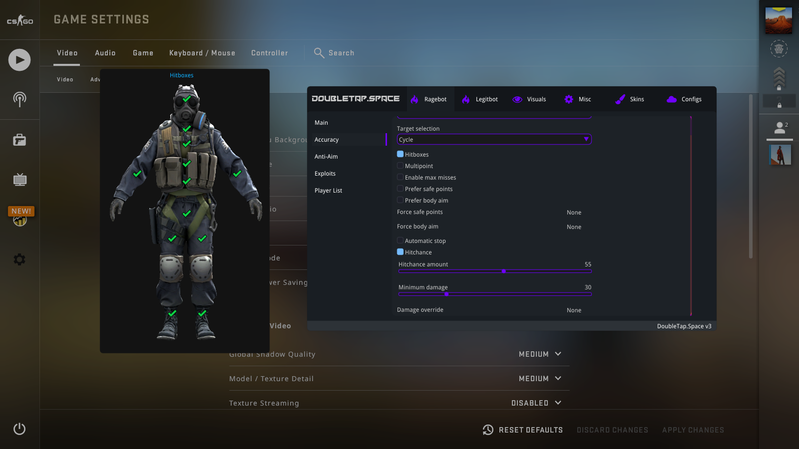Image resolution: width=799 pixels, height=449 pixels.
Task: Open the Target selection Cycle dropdown
Action: coord(494,140)
